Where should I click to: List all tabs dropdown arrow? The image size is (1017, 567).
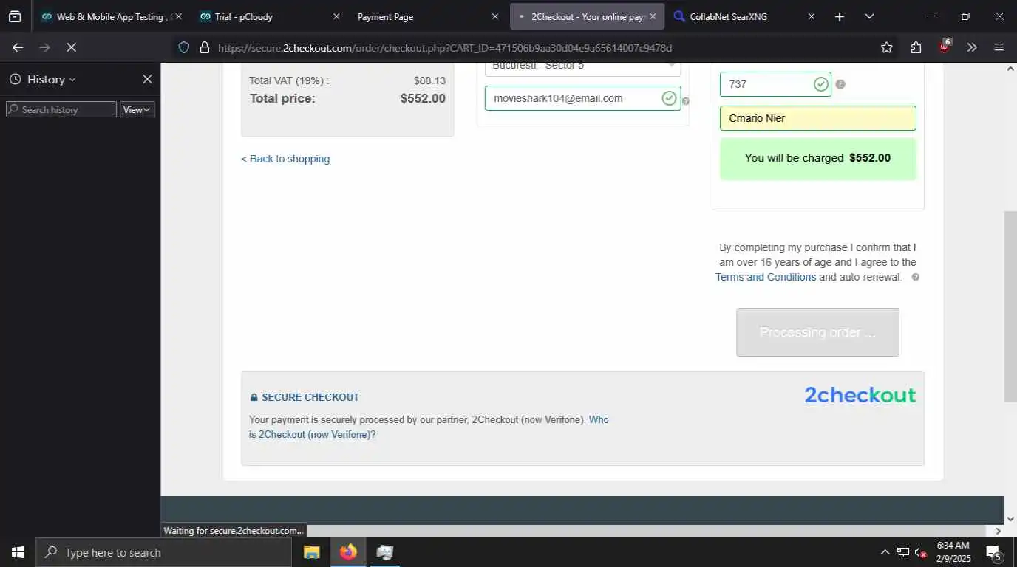pos(869,16)
